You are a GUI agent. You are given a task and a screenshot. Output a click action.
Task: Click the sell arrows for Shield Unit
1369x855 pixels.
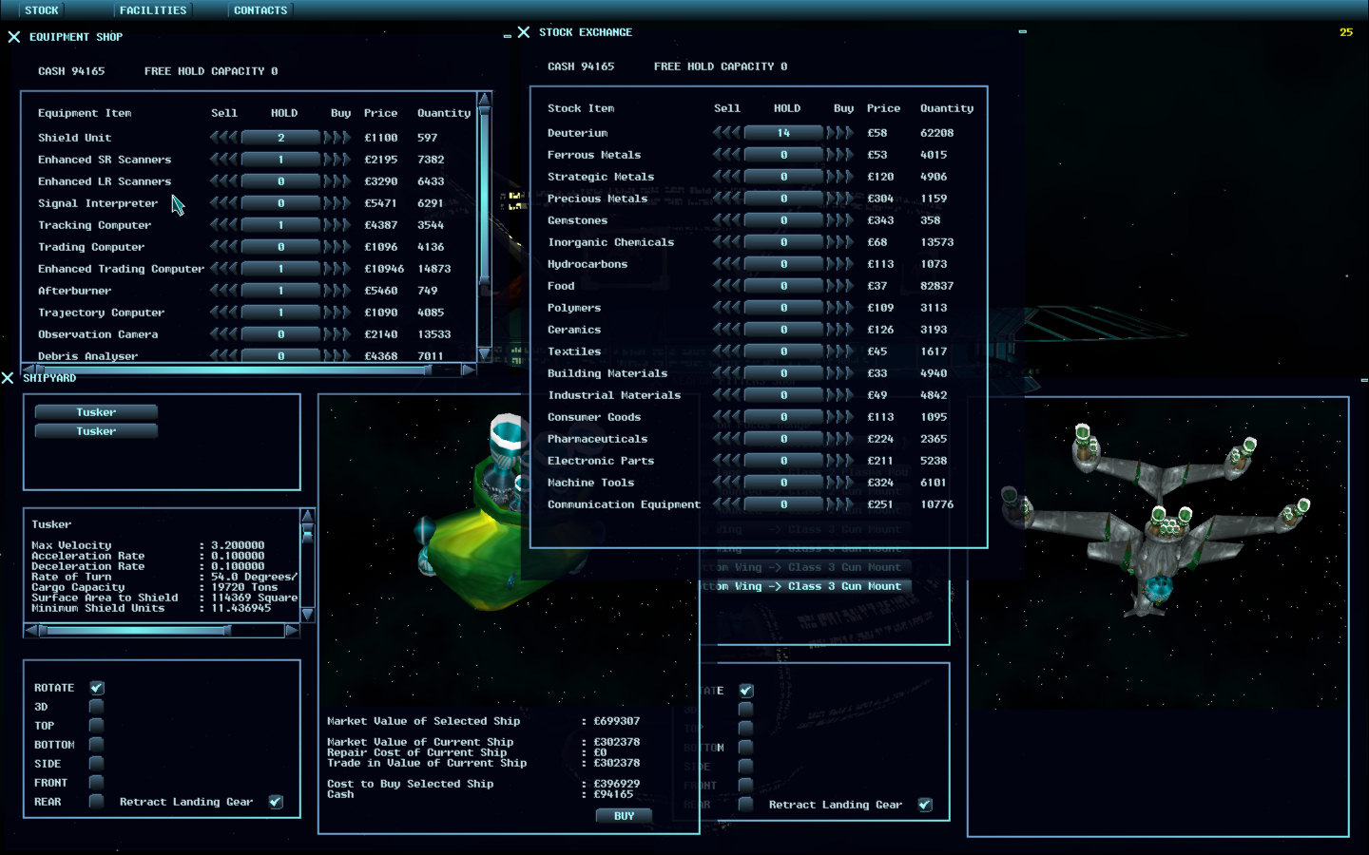click(x=223, y=138)
